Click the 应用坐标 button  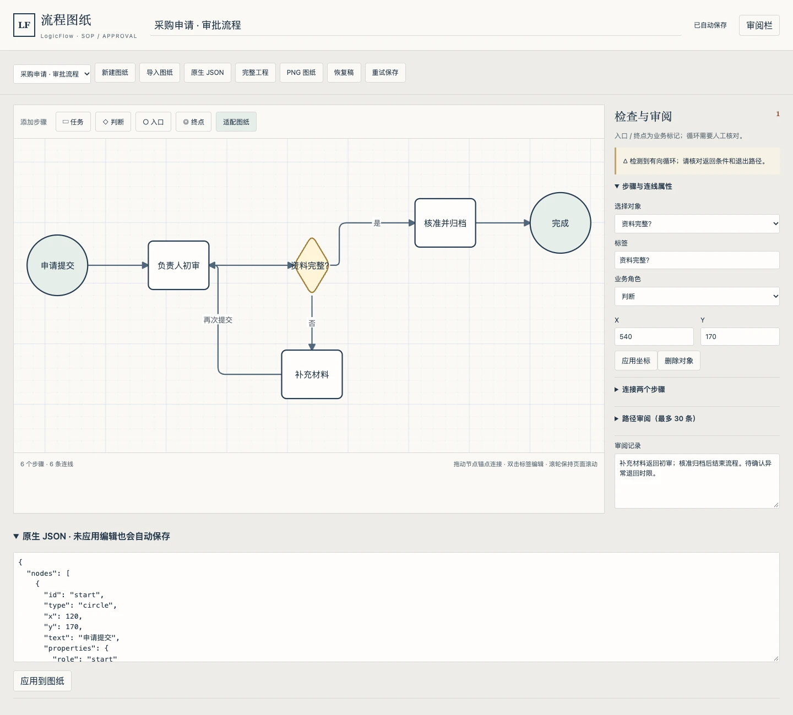[x=636, y=361]
